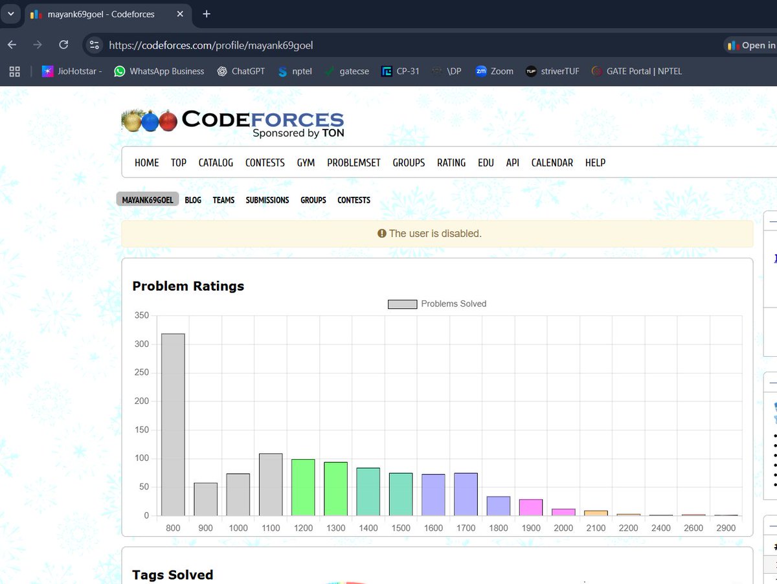Switch to the TEAMS profile tab
The image size is (777, 584).
point(223,200)
